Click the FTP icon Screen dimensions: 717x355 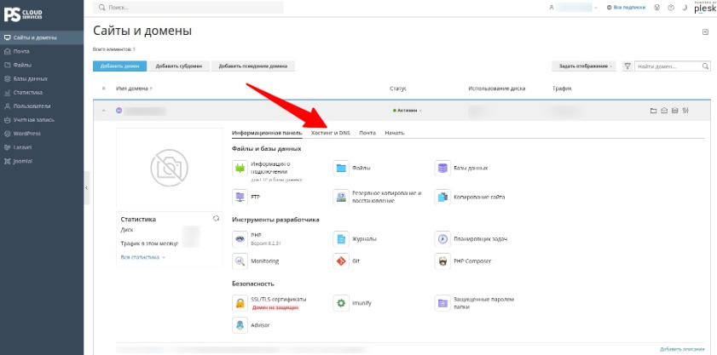240,197
